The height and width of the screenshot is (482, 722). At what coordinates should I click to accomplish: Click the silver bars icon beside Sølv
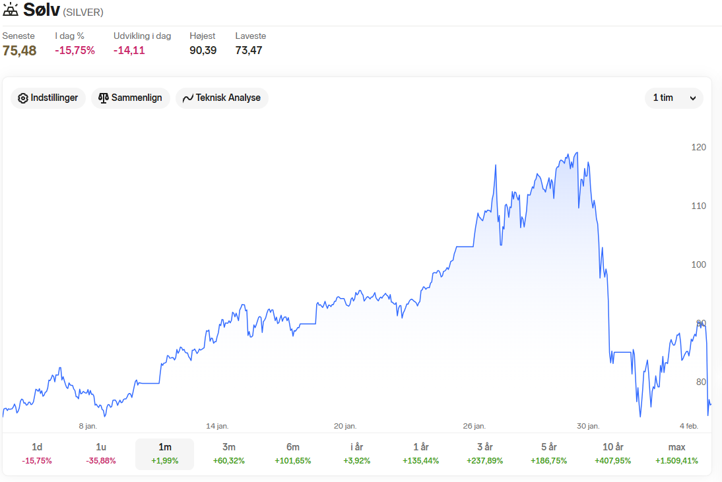click(x=11, y=9)
